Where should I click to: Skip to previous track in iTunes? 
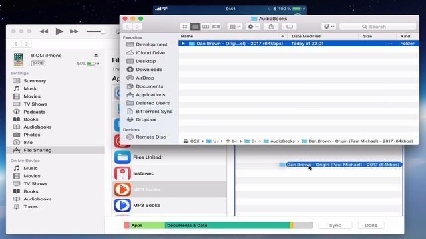click(x=44, y=31)
